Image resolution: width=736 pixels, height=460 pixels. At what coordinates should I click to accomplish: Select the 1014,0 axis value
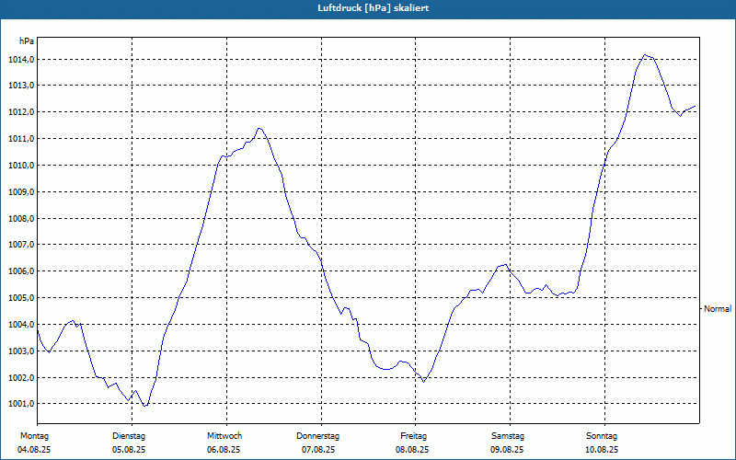pos(20,60)
